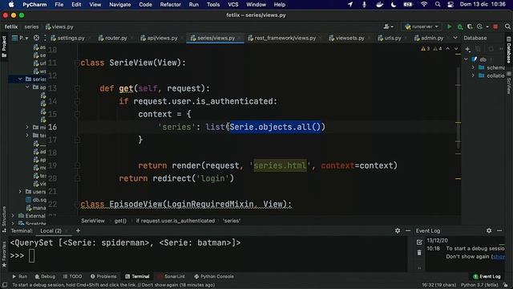Click SerieView in the editor breadcrumbs
The height and width of the screenshot is (289, 513).
pos(93,221)
